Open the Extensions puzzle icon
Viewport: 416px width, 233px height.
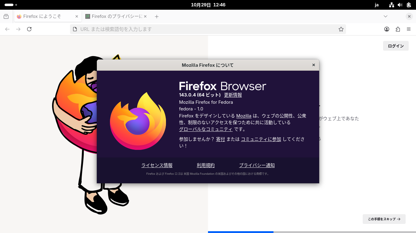[398, 29]
